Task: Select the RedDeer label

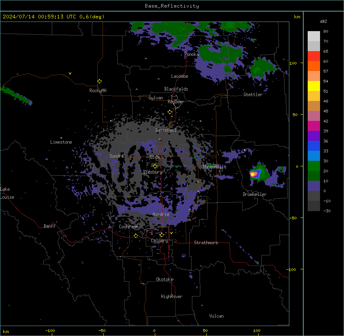Action: 176,102
